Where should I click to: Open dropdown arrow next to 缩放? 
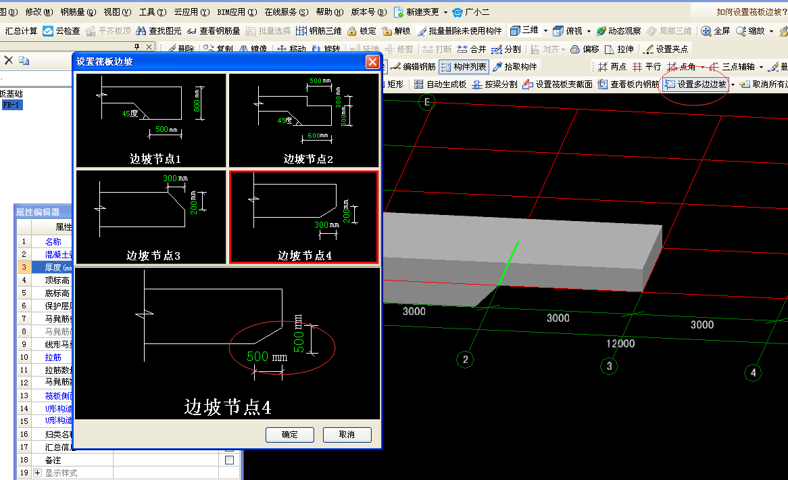[771, 31]
